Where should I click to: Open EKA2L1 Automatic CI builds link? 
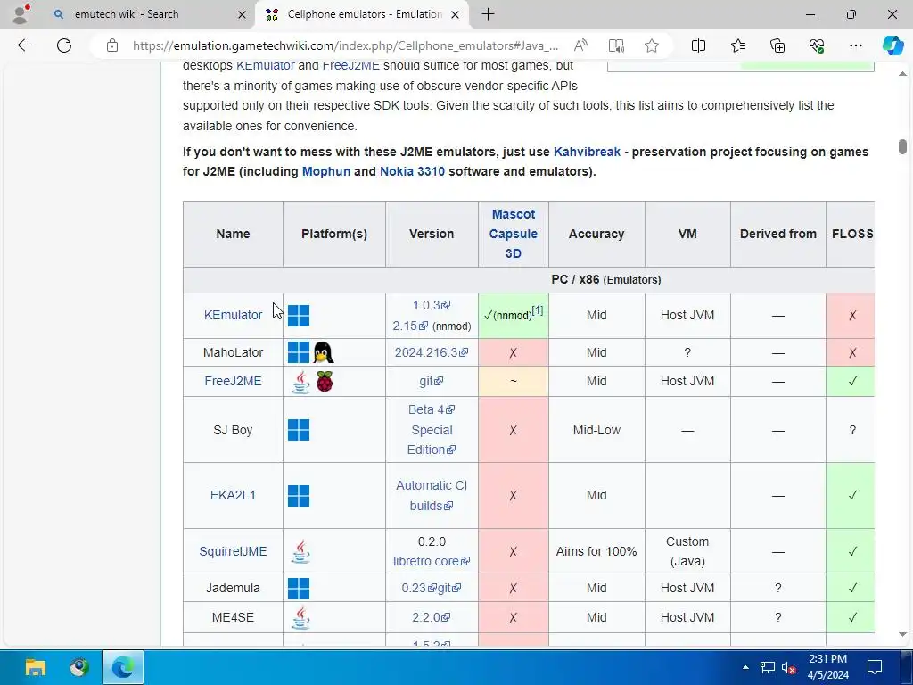(x=432, y=496)
